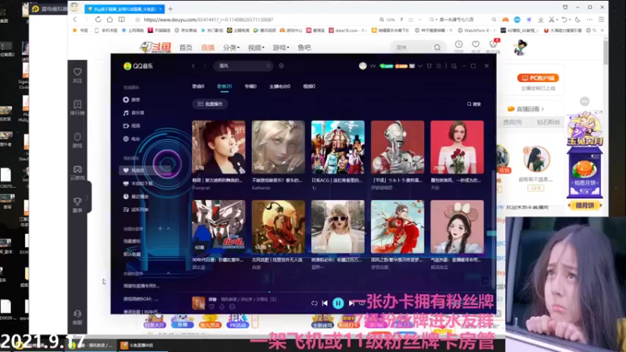Toggle browser night mode moon icon

[577, 19]
